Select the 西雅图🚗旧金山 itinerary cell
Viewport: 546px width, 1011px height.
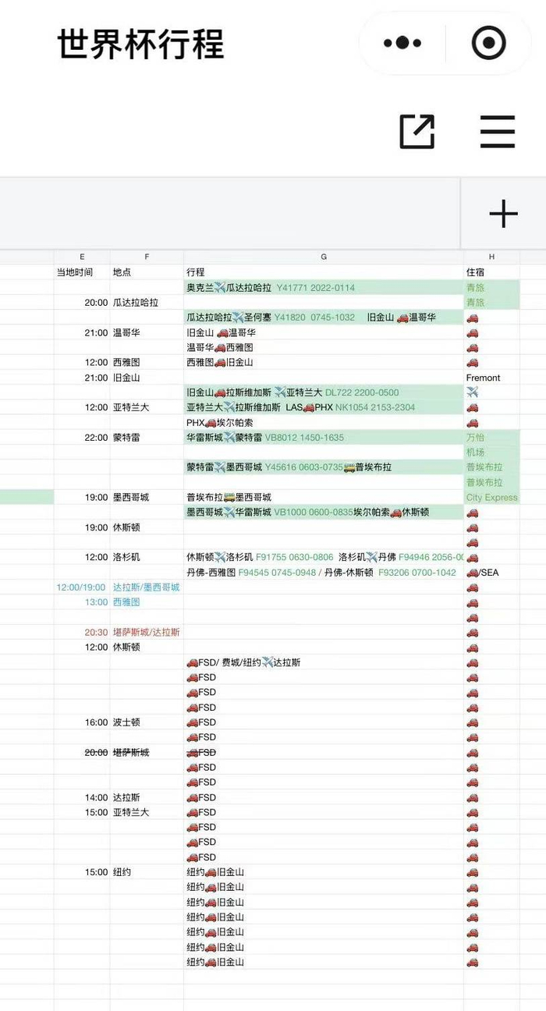pyautogui.click(x=324, y=363)
